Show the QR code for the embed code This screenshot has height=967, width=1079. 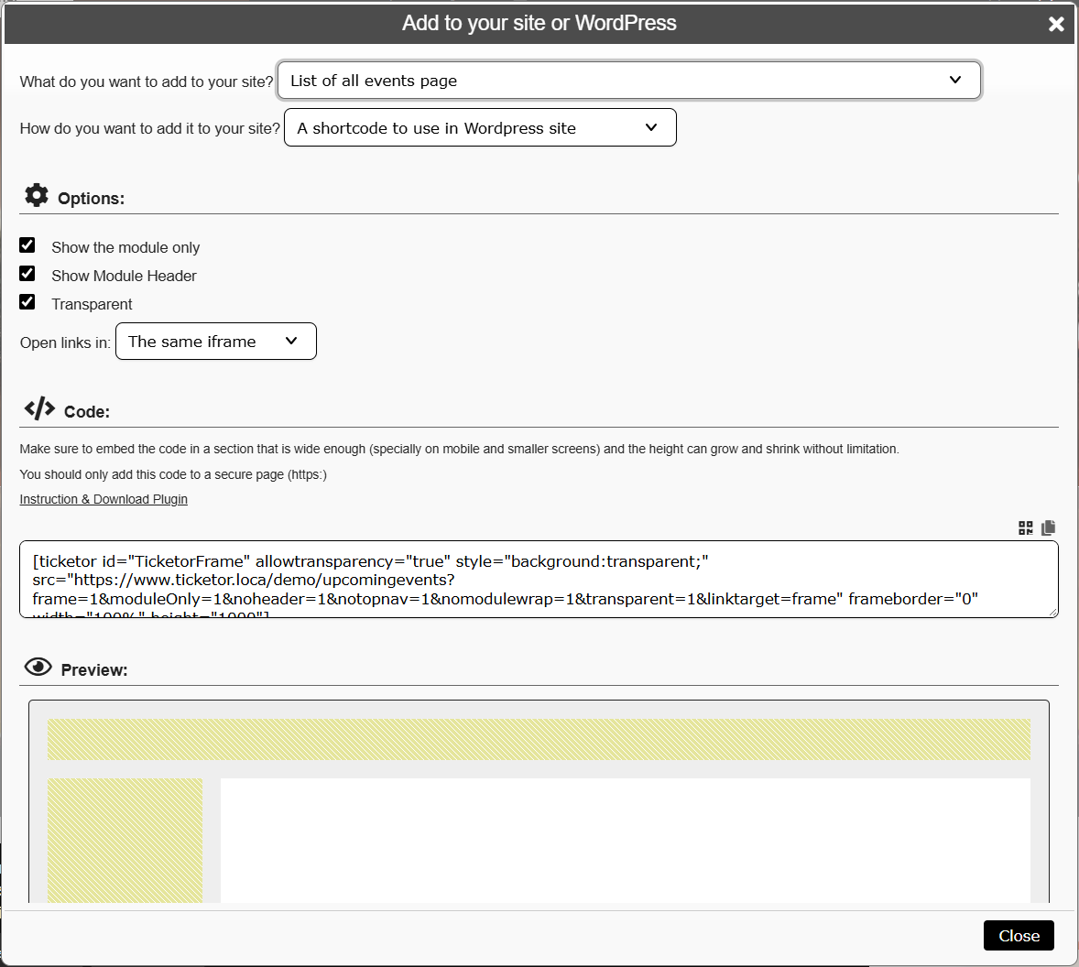click(x=1025, y=527)
